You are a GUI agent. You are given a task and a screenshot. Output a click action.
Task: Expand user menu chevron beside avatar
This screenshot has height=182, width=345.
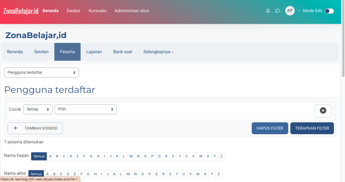[299, 10]
